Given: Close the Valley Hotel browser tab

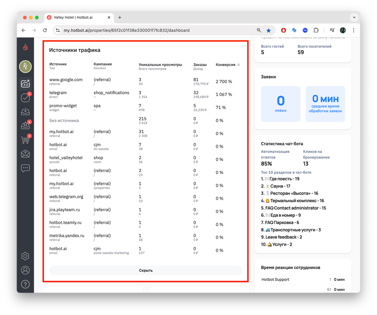Looking at the screenshot, I should (x=109, y=17).
